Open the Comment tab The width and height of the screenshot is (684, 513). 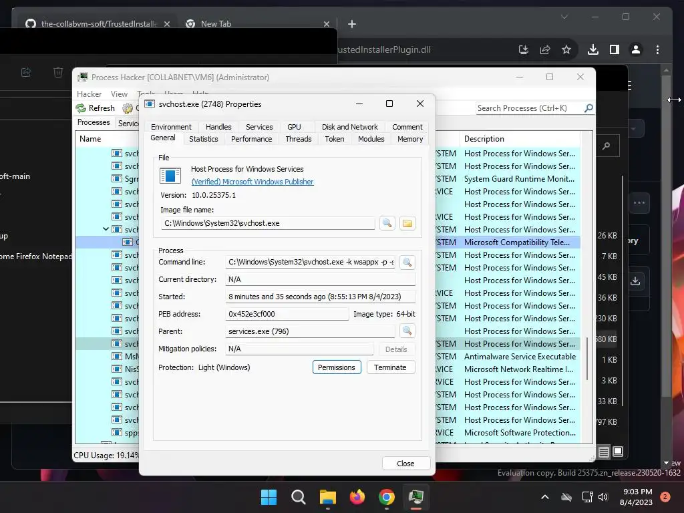(x=407, y=127)
